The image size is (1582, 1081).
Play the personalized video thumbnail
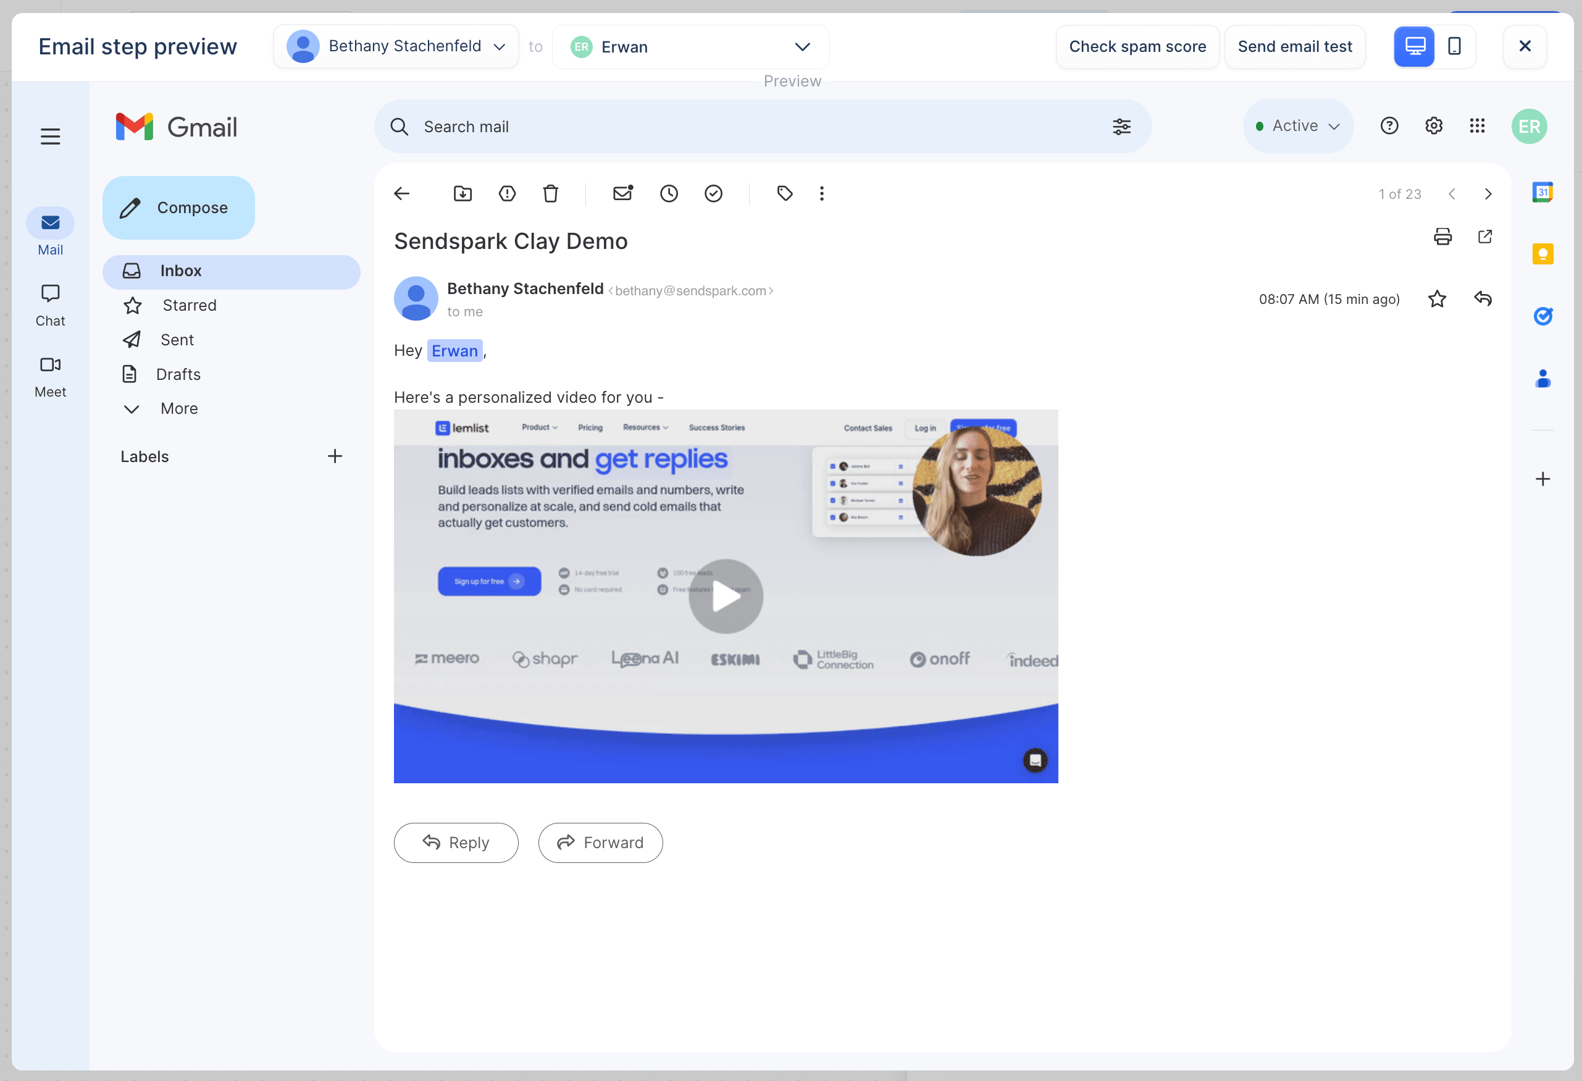click(x=726, y=597)
